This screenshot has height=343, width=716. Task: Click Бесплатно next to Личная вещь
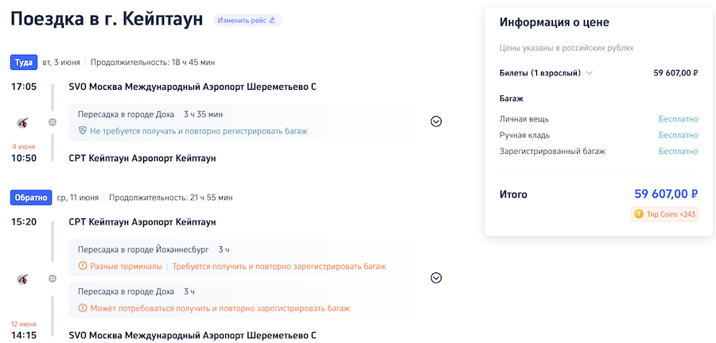pyautogui.click(x=678, y=119)
